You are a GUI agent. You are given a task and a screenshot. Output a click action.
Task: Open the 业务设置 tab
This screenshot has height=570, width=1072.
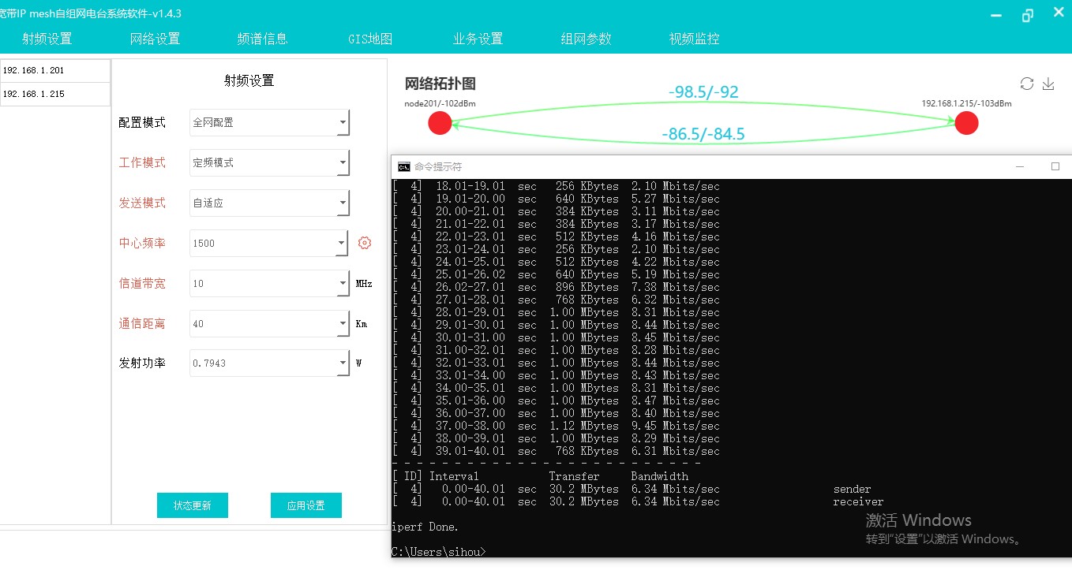coord(478,39)
